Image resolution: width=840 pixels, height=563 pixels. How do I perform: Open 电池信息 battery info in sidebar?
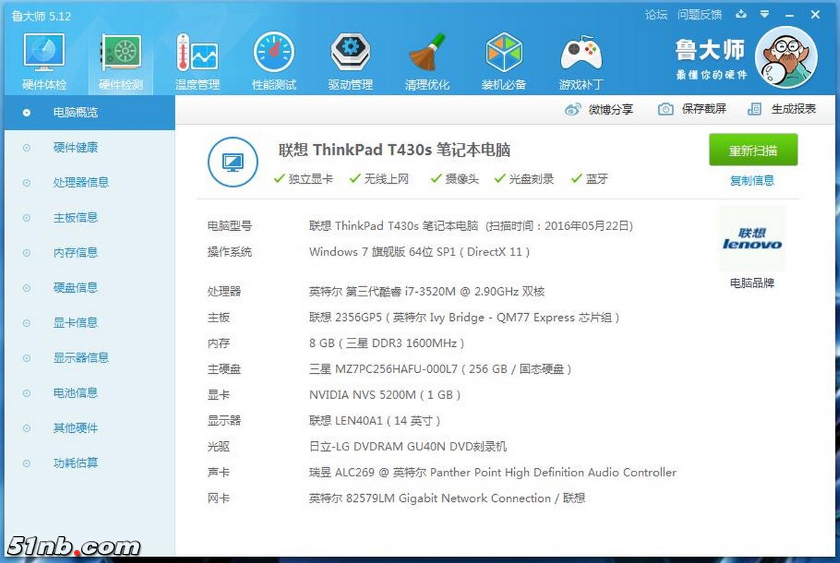(75, 393)
